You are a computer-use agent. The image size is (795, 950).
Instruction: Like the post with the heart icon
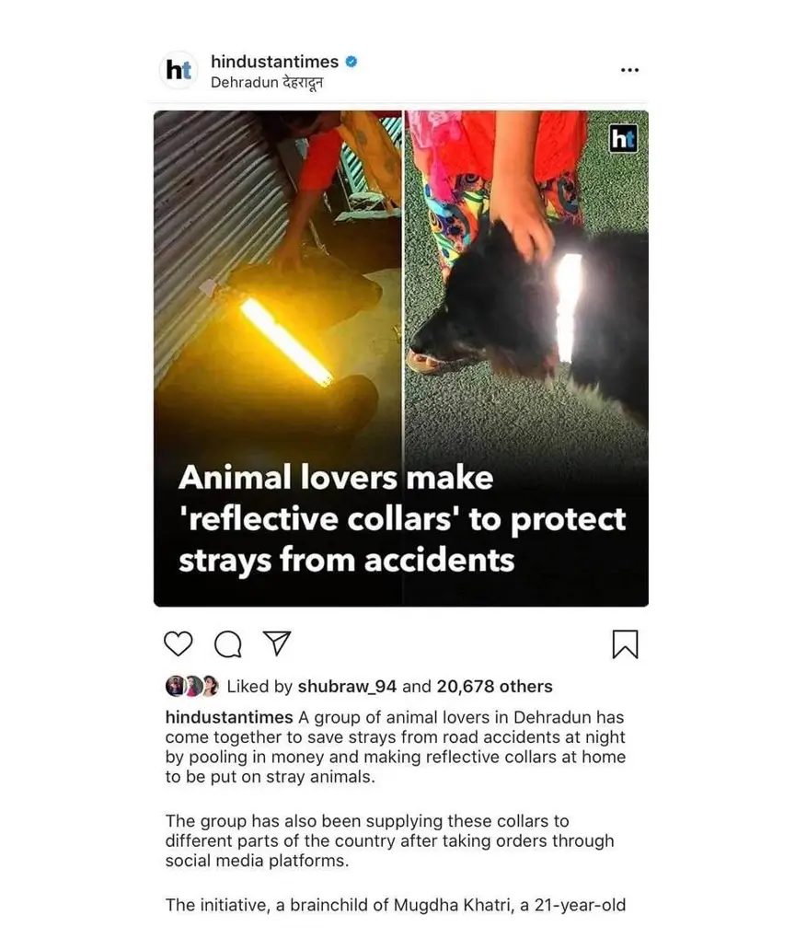[x=178, y=643]
